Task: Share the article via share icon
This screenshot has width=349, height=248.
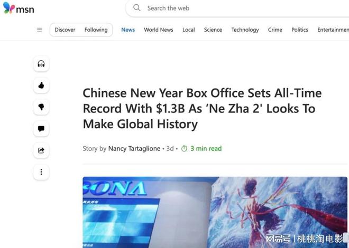Action: coord(41,150)
